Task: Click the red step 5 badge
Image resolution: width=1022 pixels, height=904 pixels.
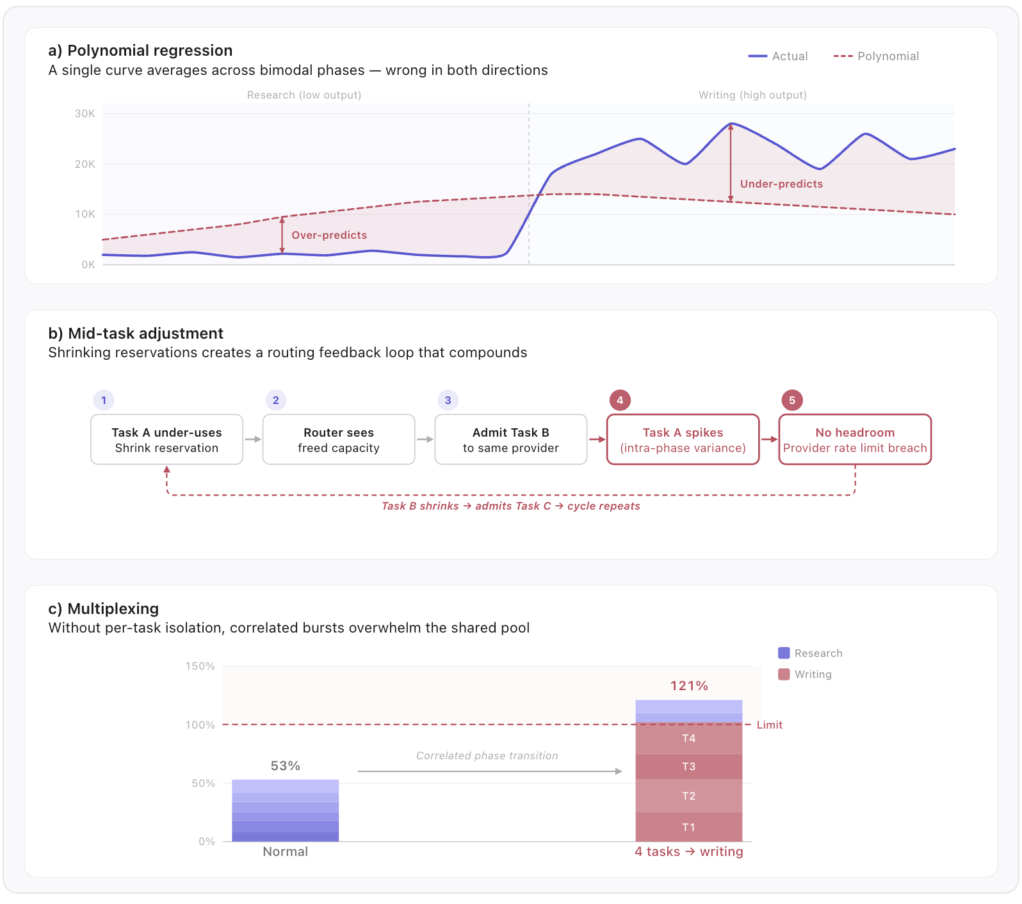Action: tap(792, 400)
